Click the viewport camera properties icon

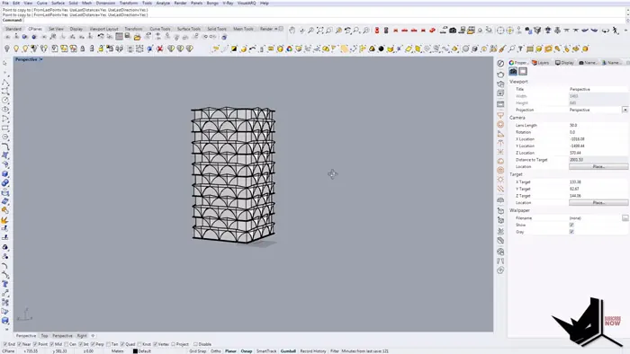[513, 71]
